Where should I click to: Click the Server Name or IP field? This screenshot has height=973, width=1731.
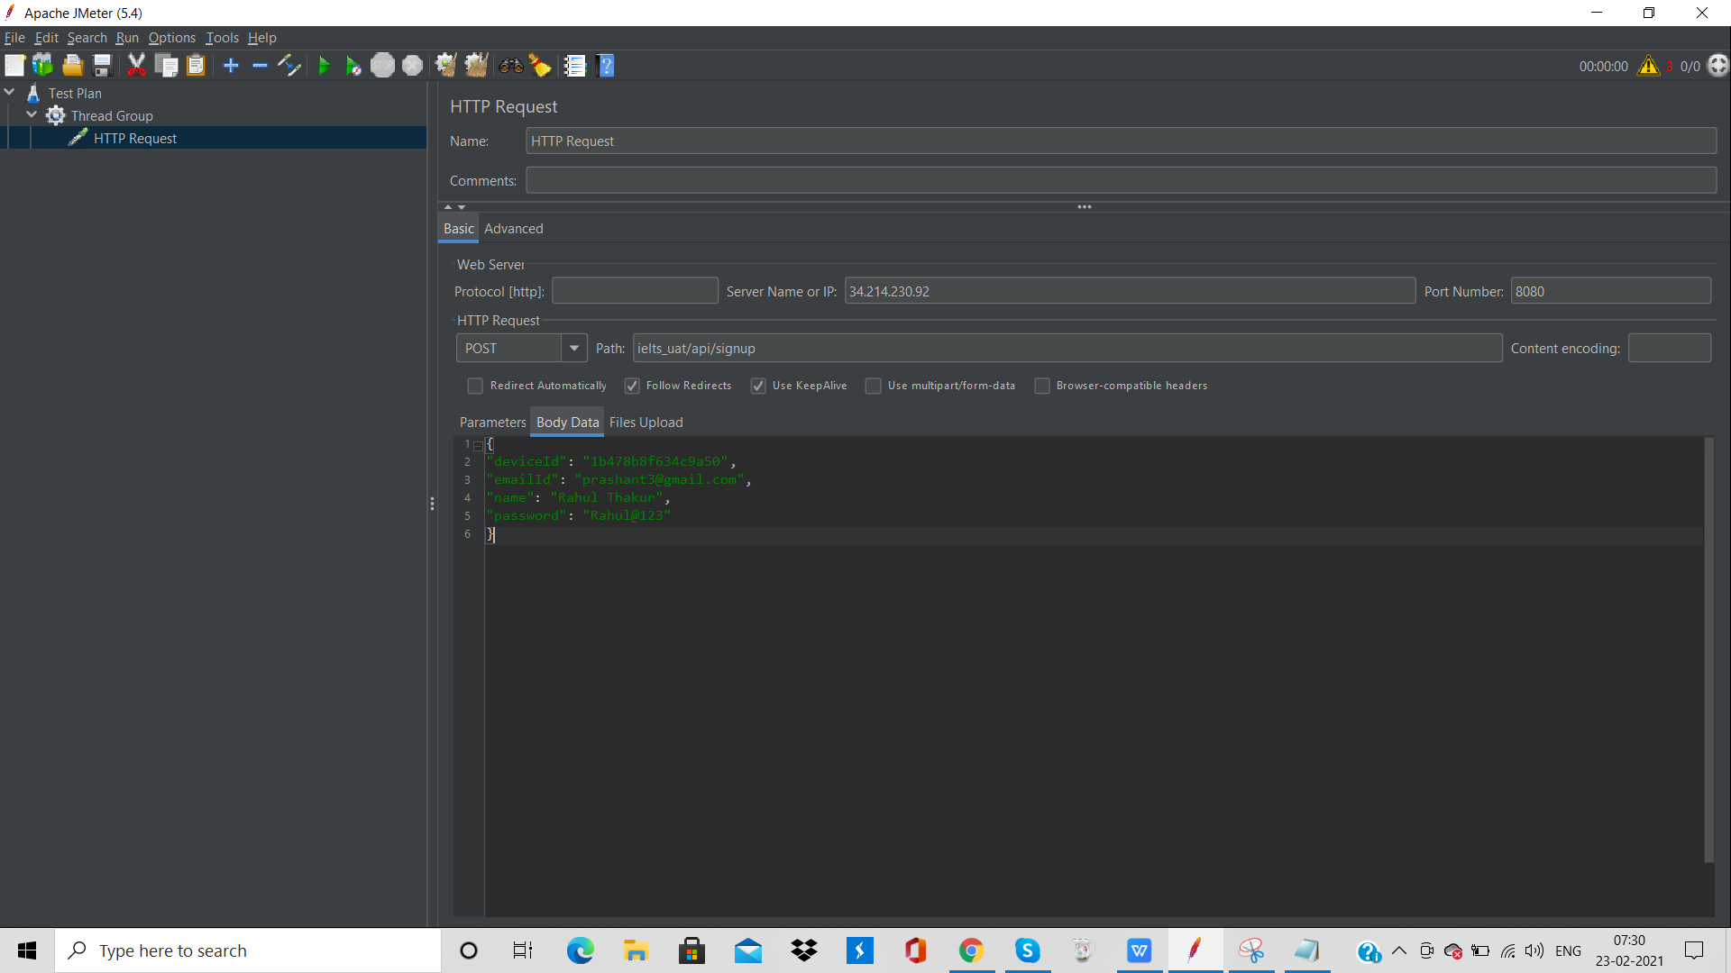point(1129,292)
